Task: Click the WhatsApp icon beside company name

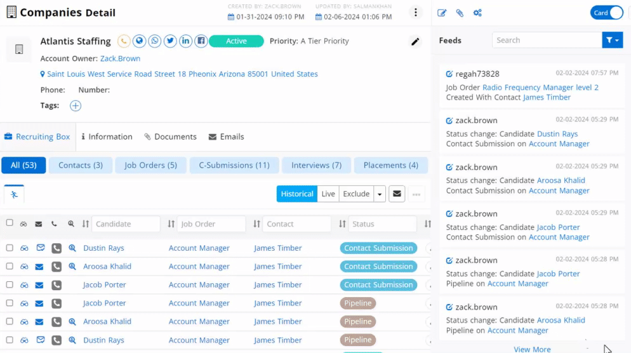Action: (x=154, y=41)
